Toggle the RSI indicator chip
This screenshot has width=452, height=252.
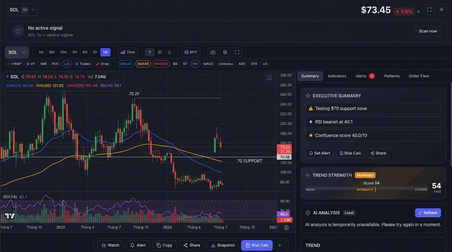point(195,64)
